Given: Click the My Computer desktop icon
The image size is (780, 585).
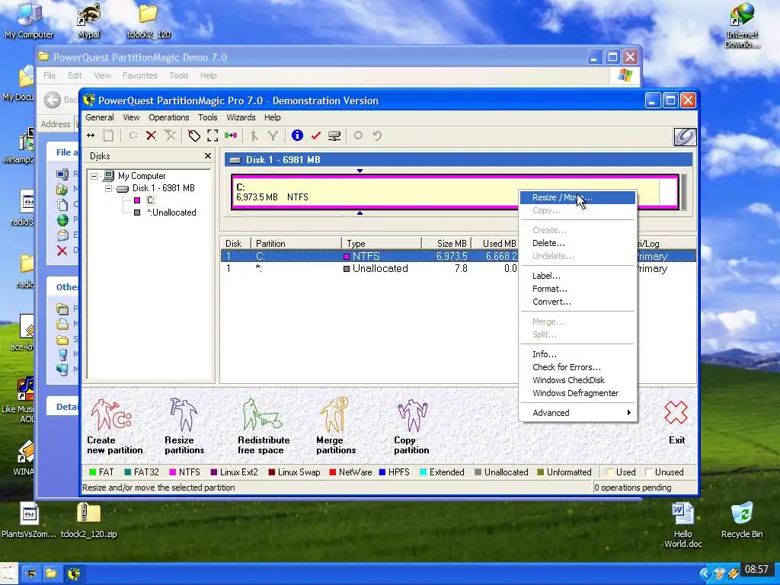Looking at the screenshot, I should (29, 21).
